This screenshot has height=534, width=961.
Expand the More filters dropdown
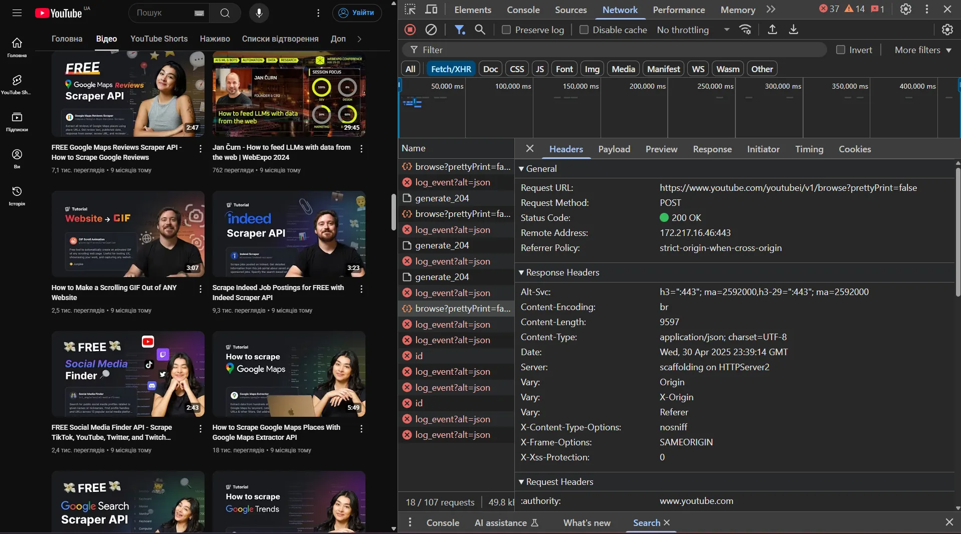click(x=923, y=50)
